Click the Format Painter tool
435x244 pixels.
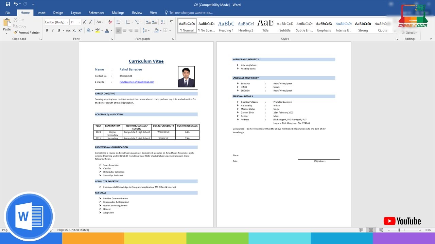click(27, 33)
